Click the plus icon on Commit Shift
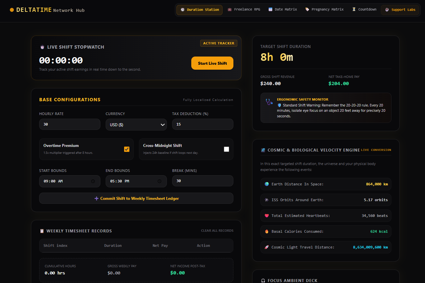Viewport: 425px width, 283px height. coord(96,199)
